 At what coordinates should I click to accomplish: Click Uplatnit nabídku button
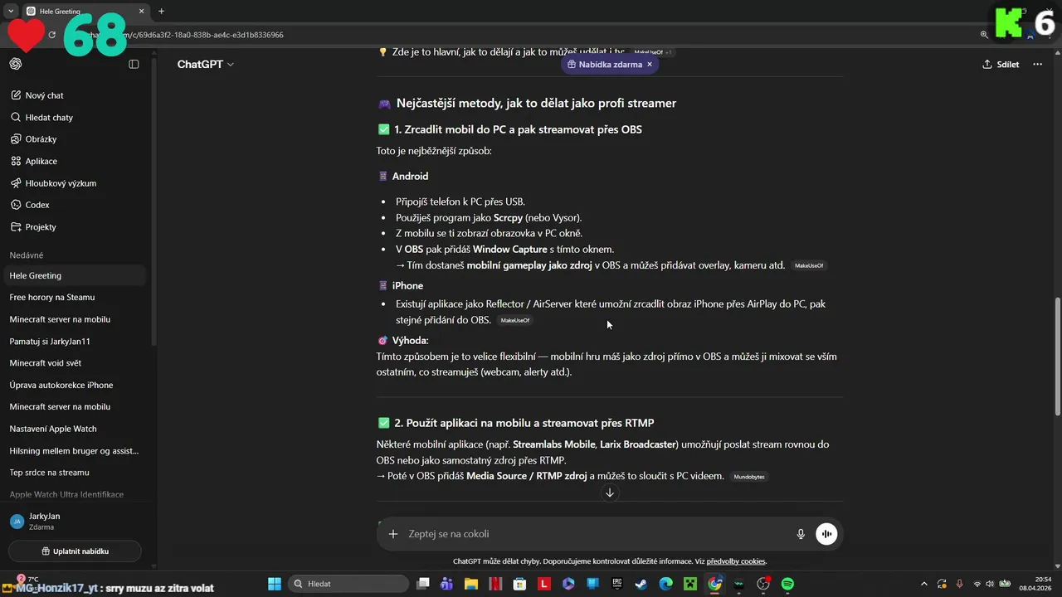[x=75, y=551]
